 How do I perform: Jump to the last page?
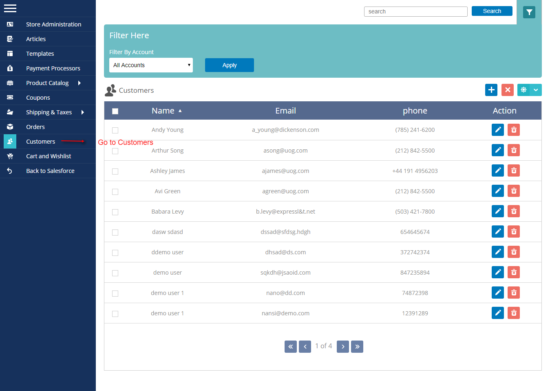357,347
